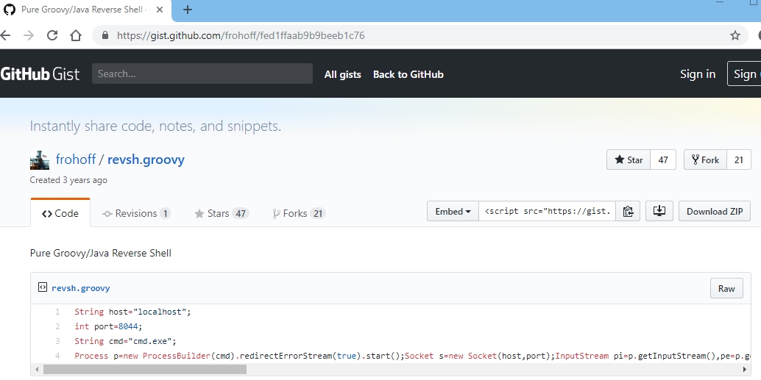Click the int port=8044 code line
This screenshot has height=380, width=761.
point(108,326)
